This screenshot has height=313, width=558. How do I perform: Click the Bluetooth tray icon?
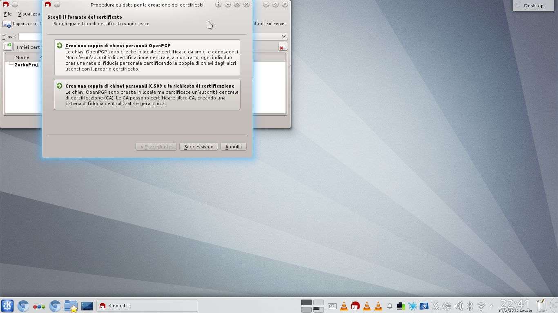pos(470,306)
